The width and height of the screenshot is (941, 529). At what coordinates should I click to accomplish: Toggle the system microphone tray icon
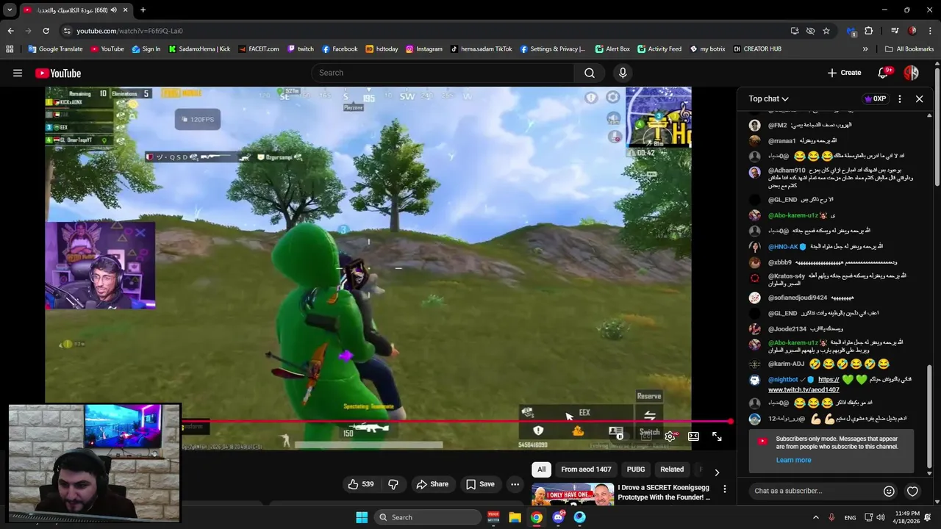click(x=831, y=517)
